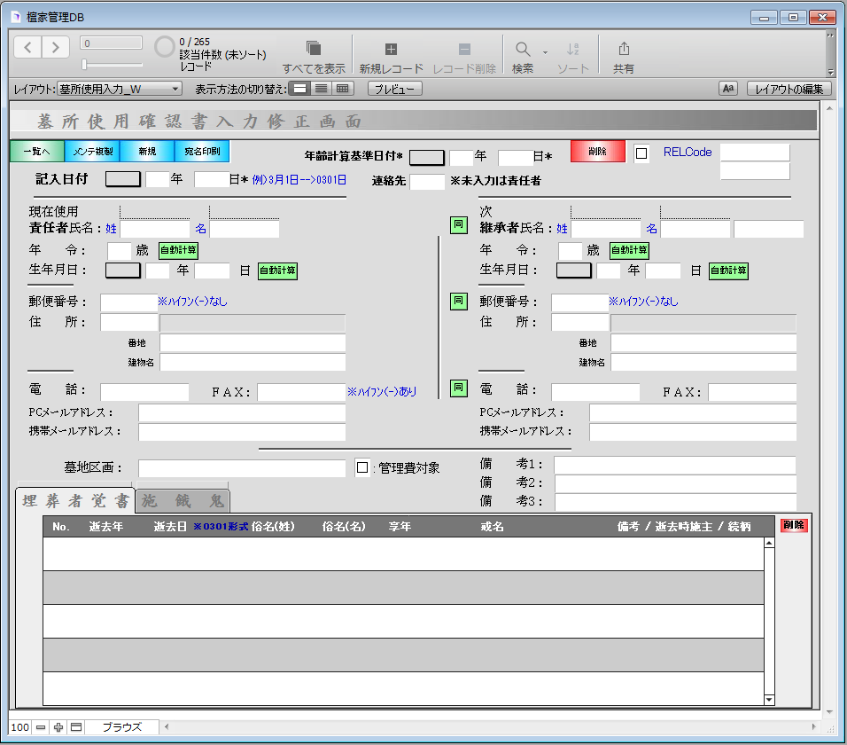Switch to the 埋葬者覚書 tab
847x745 pixels.
[75, 500]
